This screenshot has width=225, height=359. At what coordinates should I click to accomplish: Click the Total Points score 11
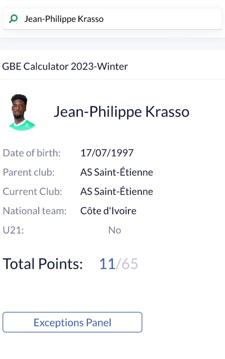click(x=107, y=264)
